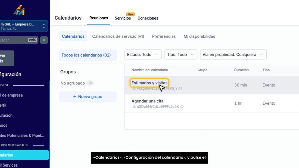
Task: Open the Services item in the sidebar
Action: click(x=9, y=165)
